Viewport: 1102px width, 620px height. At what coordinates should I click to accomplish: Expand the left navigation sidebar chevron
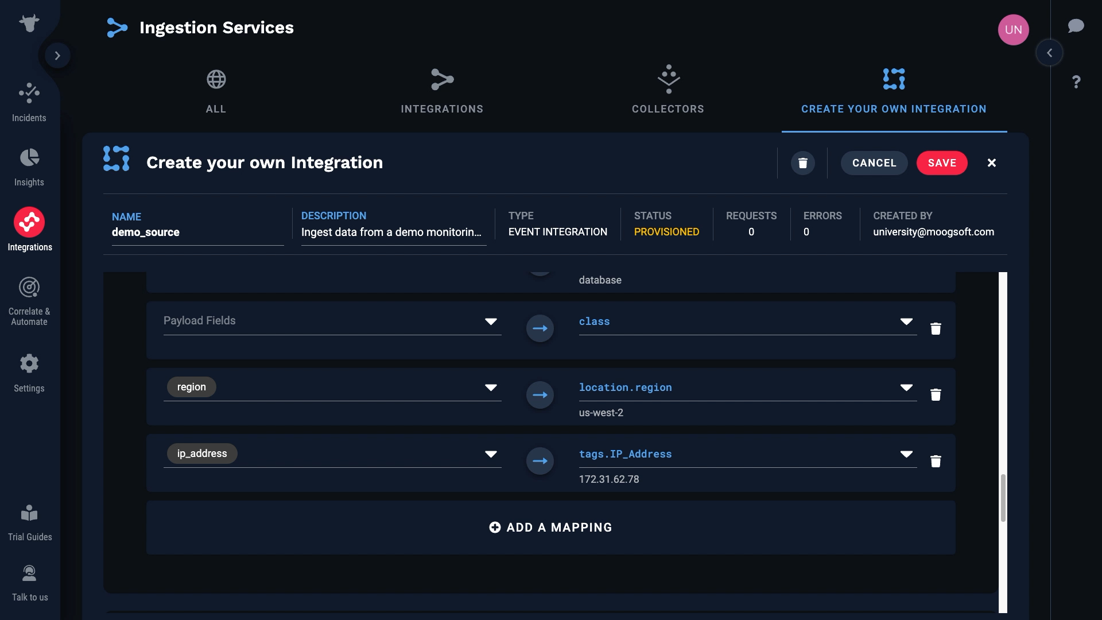pyautogui.click(x=57, y=56)
